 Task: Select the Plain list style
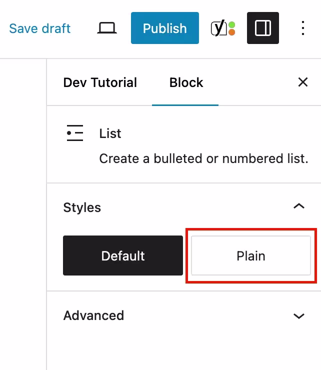coord(251,255)
